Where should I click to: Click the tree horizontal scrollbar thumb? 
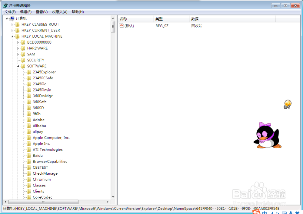coord(43,202)
